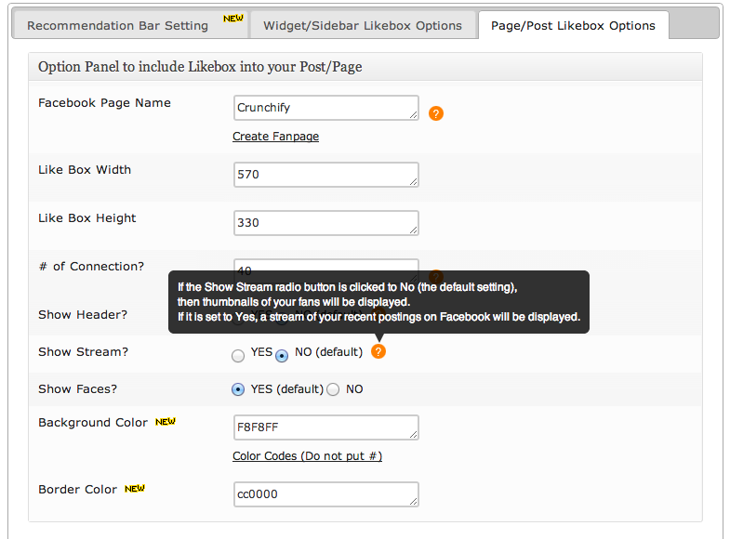Switch to Recommendation Bar Setting tab

(130, 25)
